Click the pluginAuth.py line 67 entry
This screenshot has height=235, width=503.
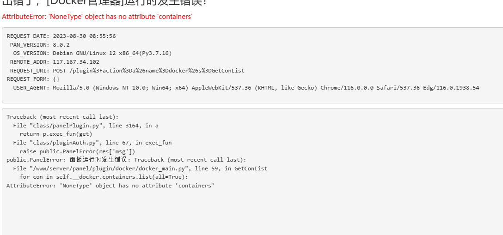tap(92, 143)
